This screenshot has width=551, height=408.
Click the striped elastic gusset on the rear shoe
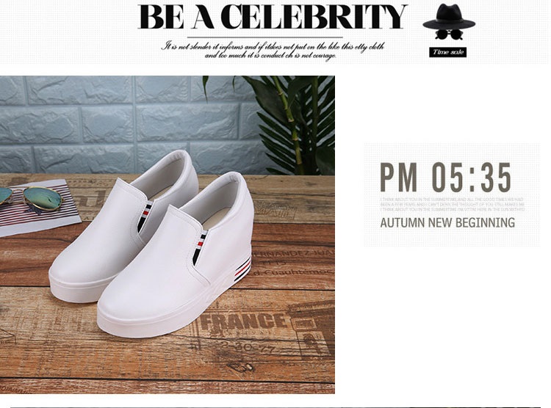pos(145,216)
